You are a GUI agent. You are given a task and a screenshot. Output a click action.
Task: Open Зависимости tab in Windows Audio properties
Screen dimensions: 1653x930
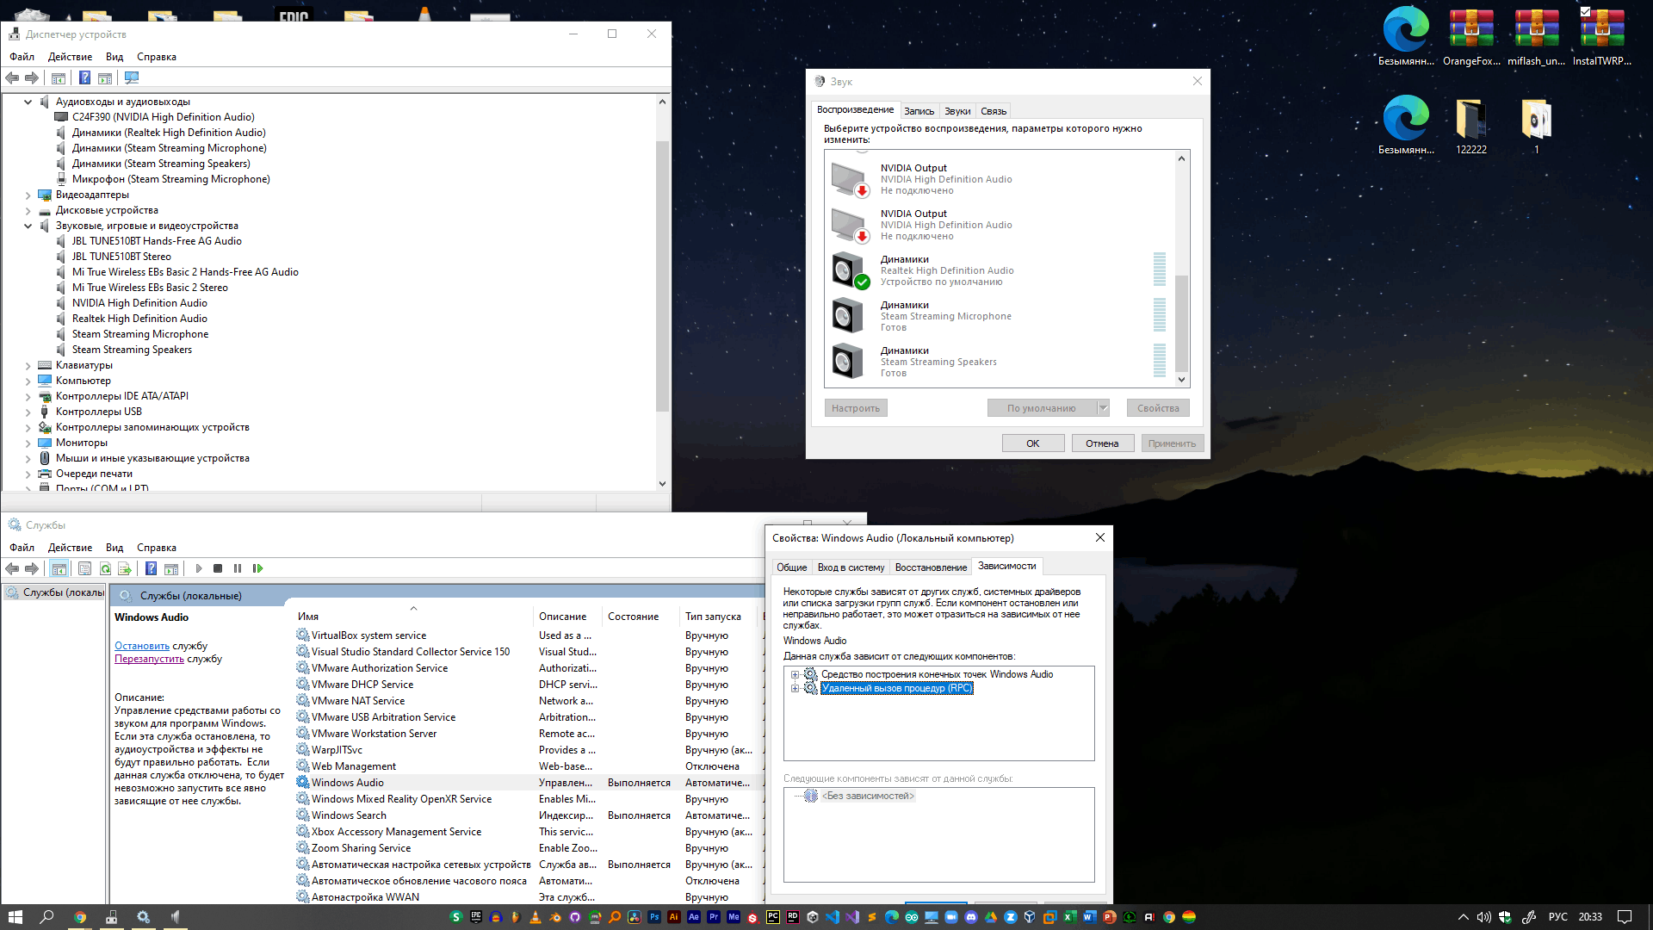1006,567
